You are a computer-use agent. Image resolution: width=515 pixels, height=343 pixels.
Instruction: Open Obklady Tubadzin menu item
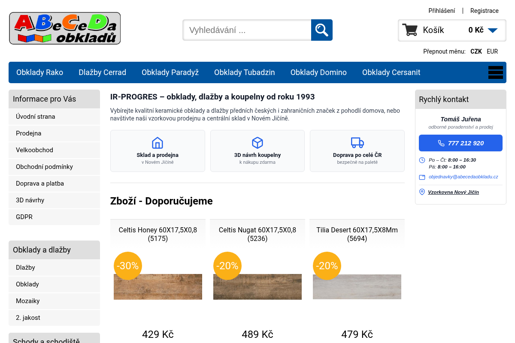click(x=245, y=72)
